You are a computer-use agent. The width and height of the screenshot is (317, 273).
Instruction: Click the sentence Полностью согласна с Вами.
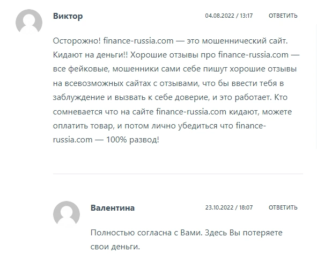(x=146, y=233)
